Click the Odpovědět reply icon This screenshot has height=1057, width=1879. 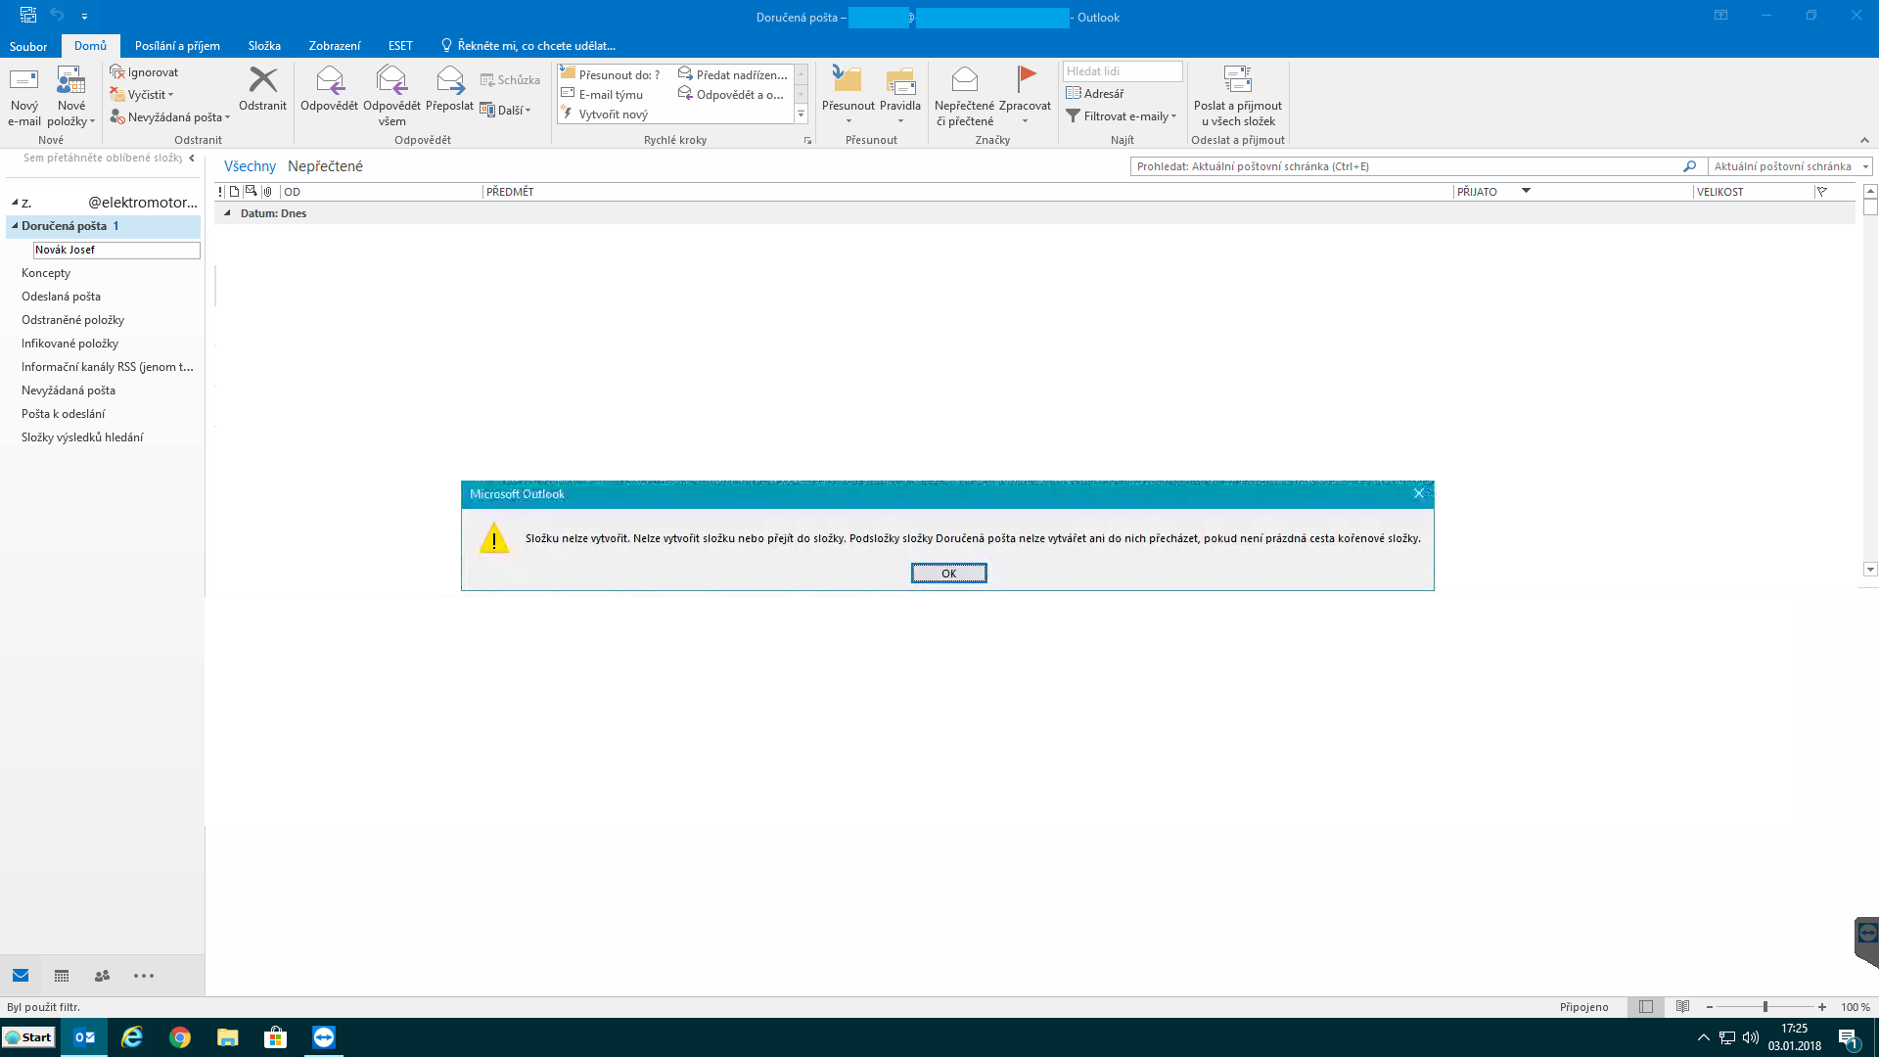point(329,80)
